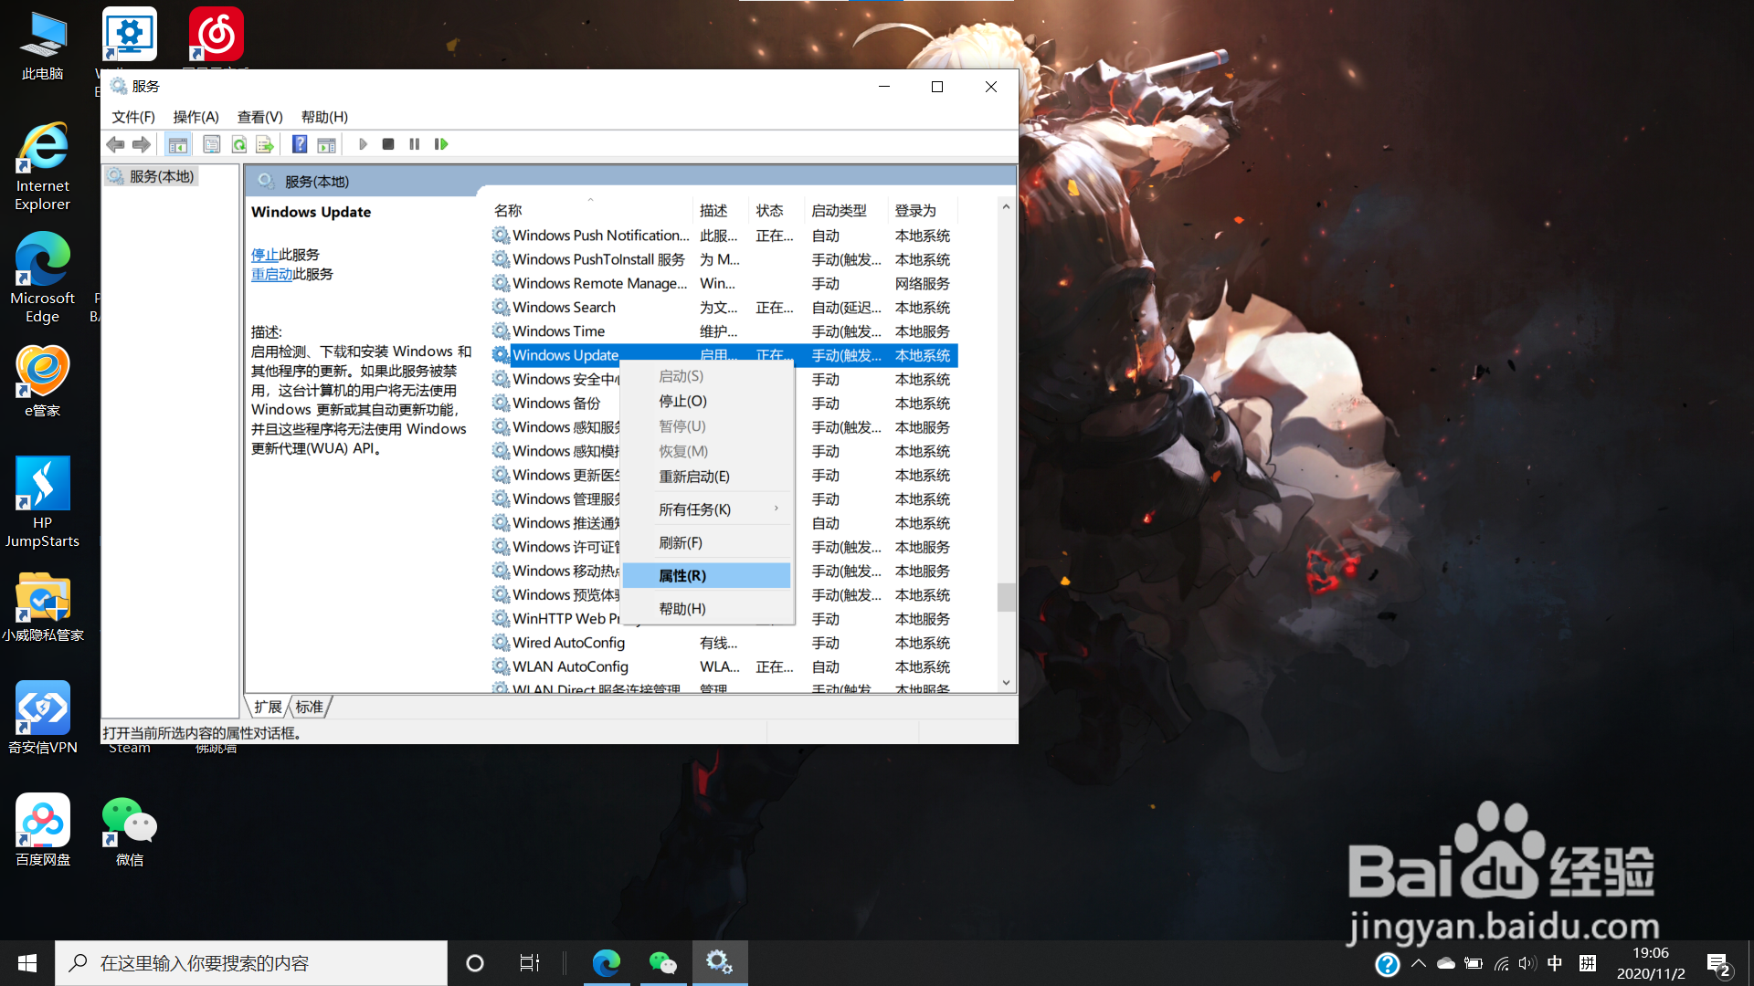Open help via the blue question-mark toolbar icon
The image size is (1754, 986).
click(300, 143)
